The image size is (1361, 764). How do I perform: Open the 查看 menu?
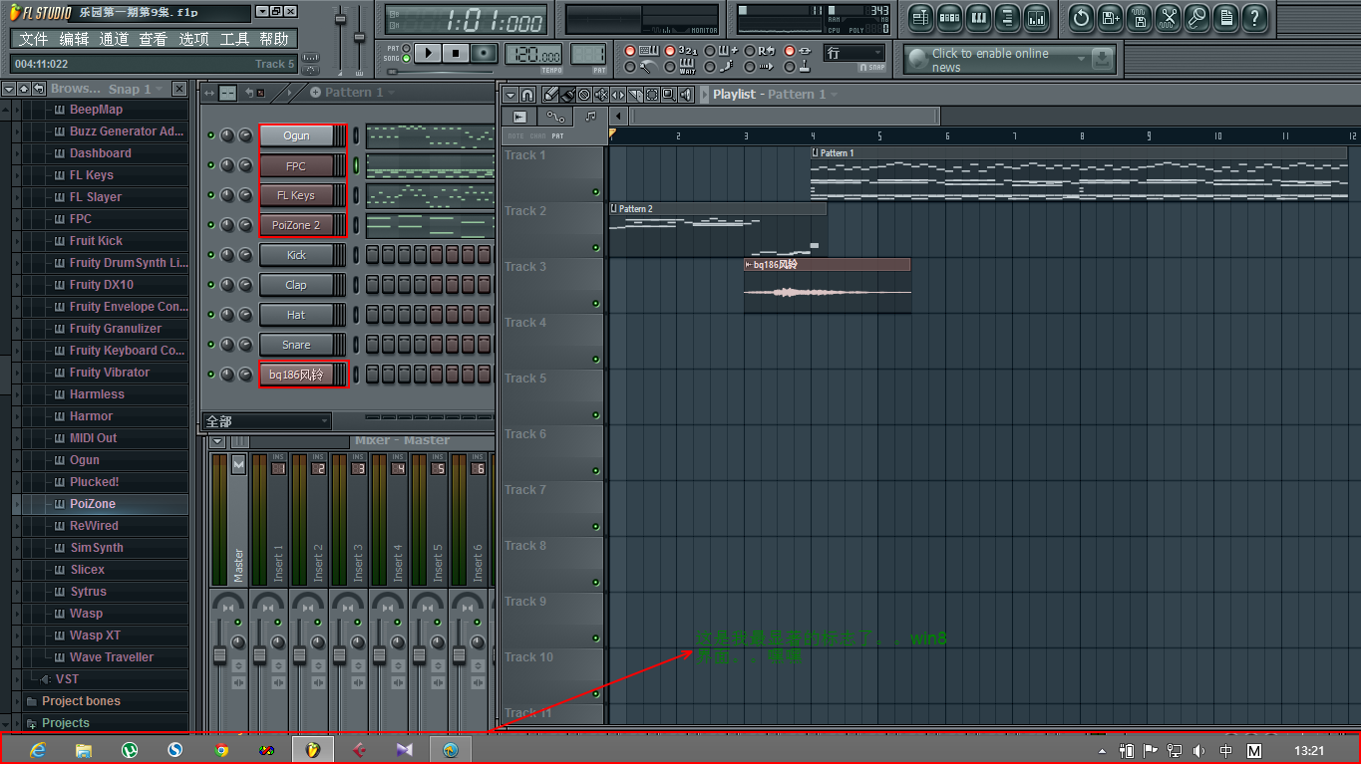[154, 39]
